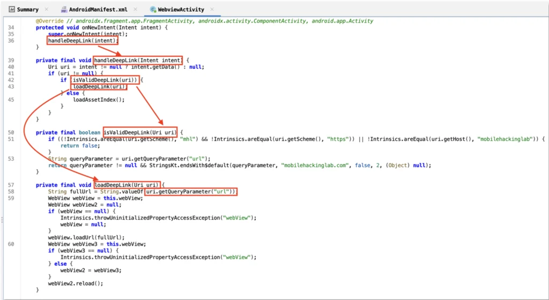Viewport: 549px width, 300px height.
Task: Click the webView.loadUrl(fullUrl) statement
Action: coord(86,237)
